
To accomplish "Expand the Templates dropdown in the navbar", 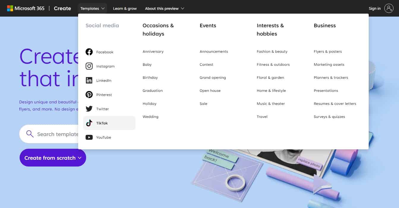I will [x=92, y=8].
